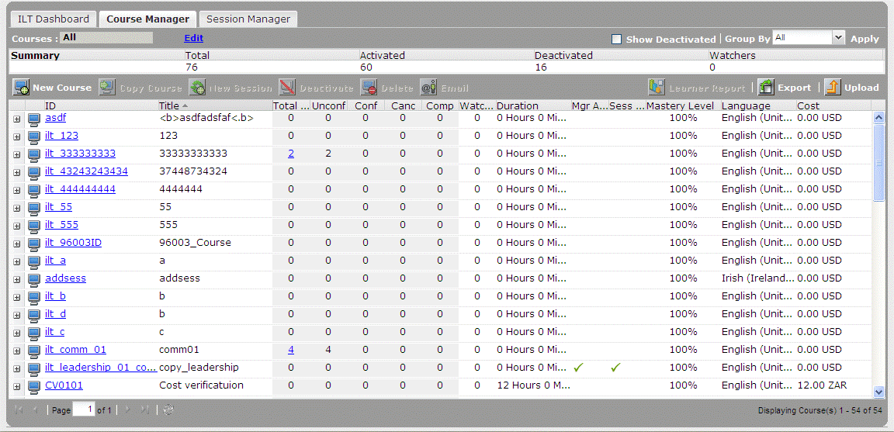Click the Delete toolbar icon
This screenshot has width=894, height=432.
369,88
